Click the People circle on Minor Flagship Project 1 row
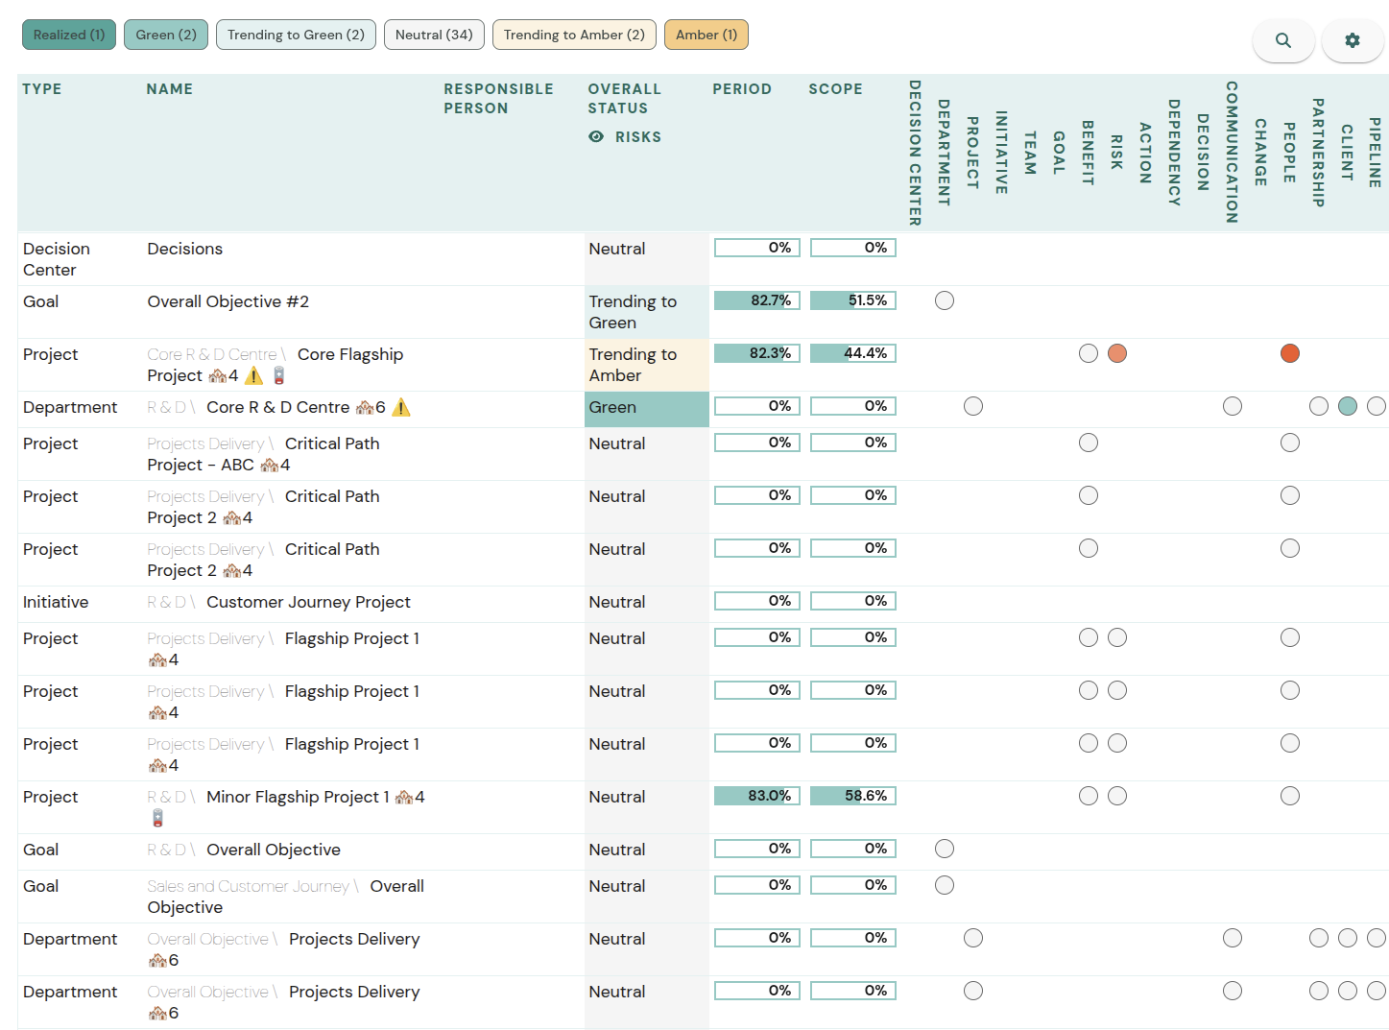Screen dimensions: 1389x1030 pos(1290,796)
